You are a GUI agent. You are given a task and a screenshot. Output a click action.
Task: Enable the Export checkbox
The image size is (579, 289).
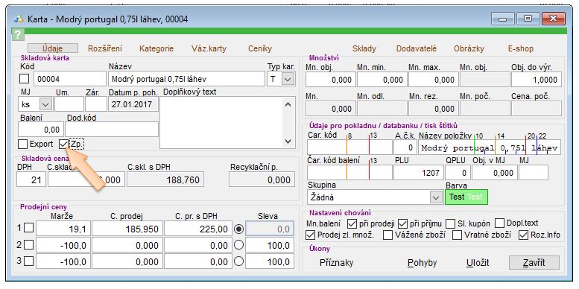23,144
